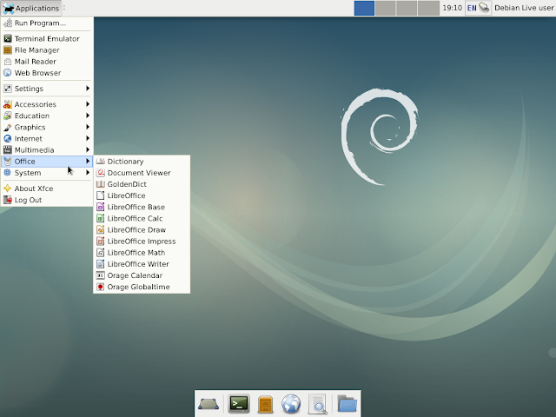Select the LibreOffice Writer label

click(x=138, y=264)
